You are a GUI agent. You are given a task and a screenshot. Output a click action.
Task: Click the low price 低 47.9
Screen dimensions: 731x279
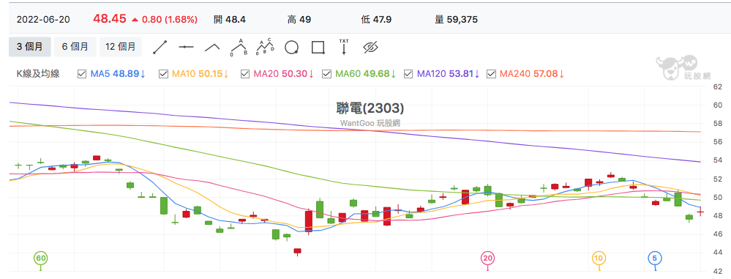click(x=376, y=20)
